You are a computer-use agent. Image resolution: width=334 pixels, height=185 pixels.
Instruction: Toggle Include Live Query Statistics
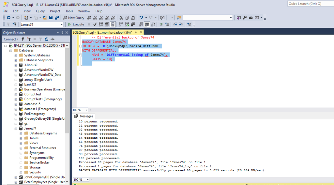127,24
